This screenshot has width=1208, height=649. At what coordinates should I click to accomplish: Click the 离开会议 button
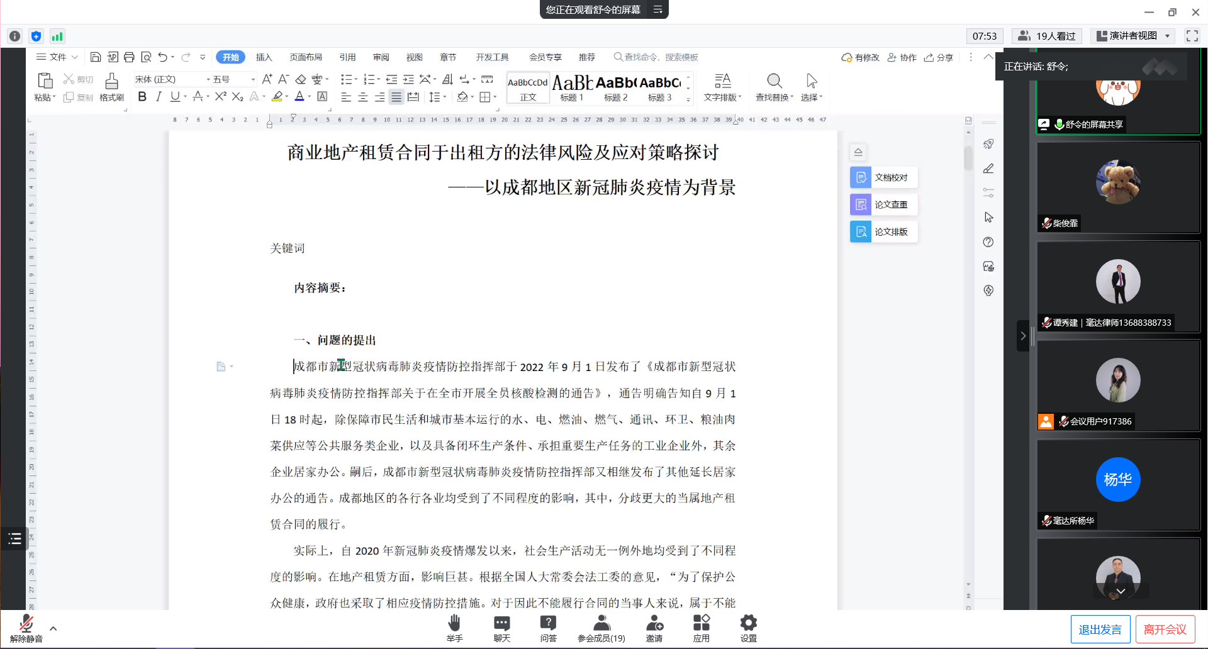[1165, 630]
